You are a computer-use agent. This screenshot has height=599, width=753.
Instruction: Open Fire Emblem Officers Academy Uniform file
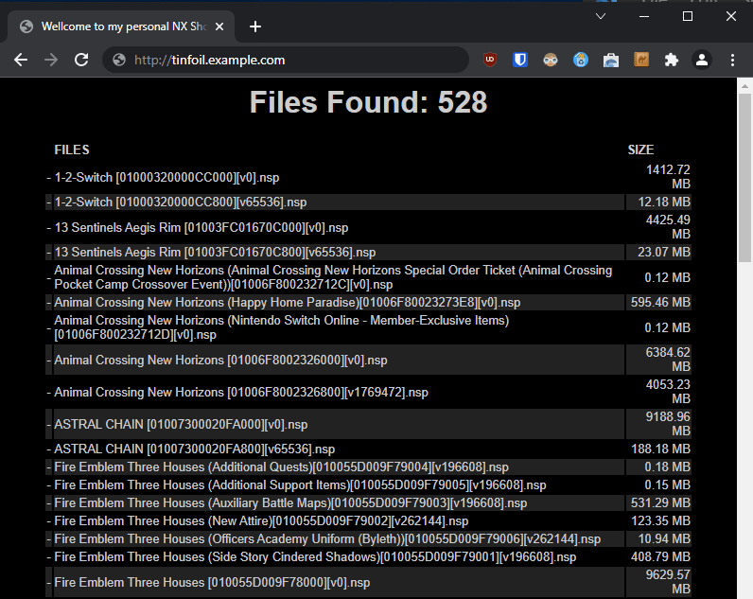coord(327,539)
